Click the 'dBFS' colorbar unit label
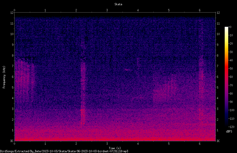The width and height of the screenshot is (237, 153). 229,131
